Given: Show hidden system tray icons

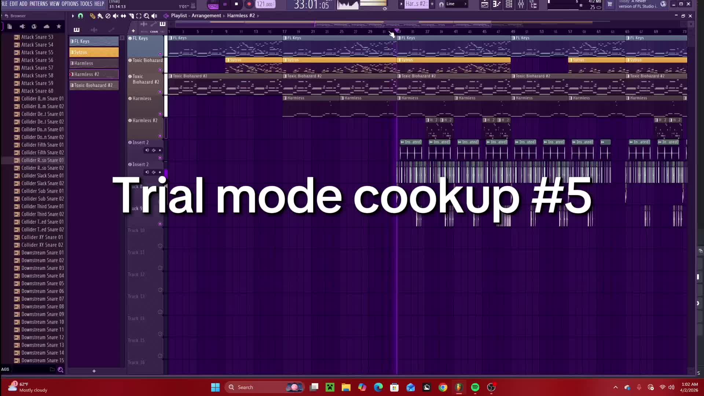Looking at the screenshot, I should click(x=616, y=387).
